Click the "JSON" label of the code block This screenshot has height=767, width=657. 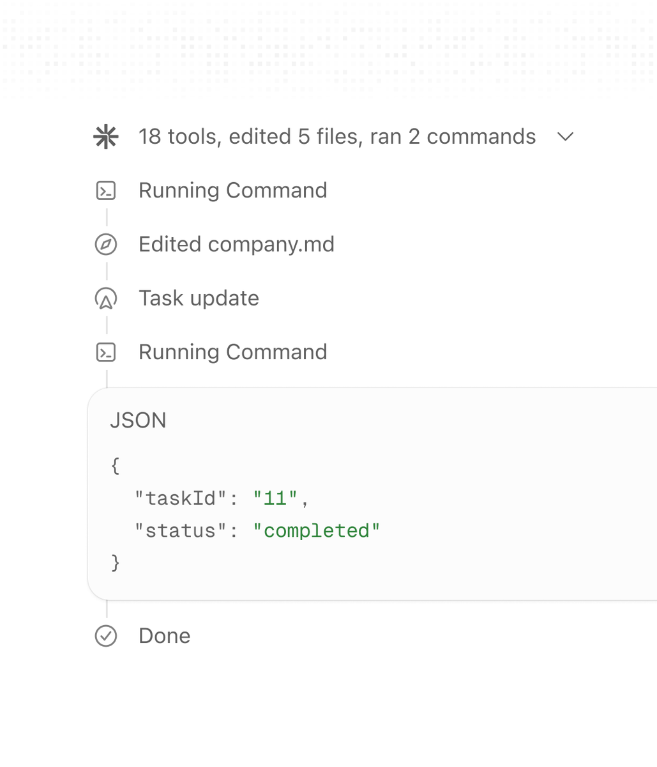(138, 421)
